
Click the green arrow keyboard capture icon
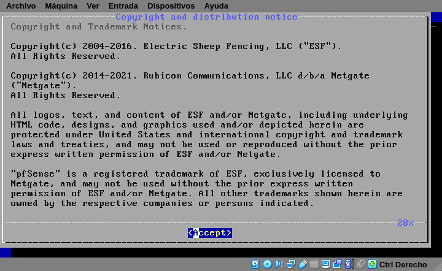373,264
